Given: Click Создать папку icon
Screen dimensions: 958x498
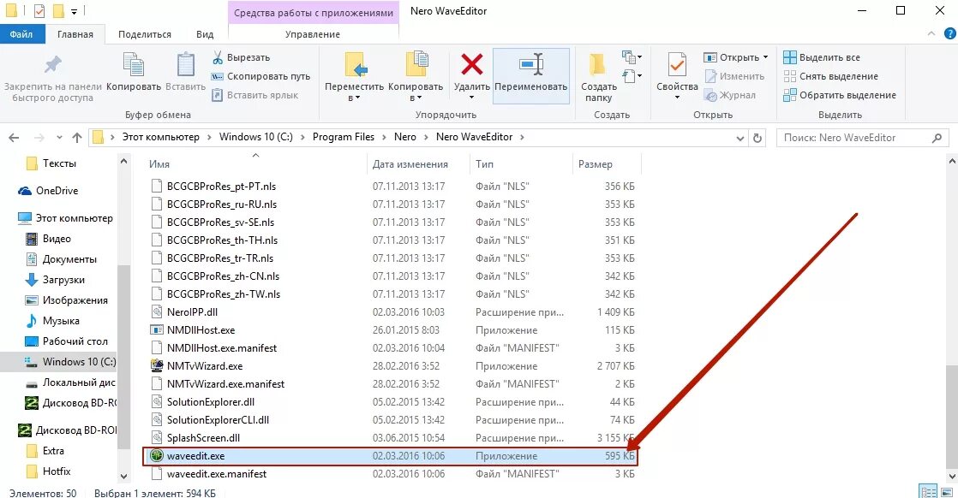Looking at the screenshot, I should pyautogui.click(x=597, y=64).
